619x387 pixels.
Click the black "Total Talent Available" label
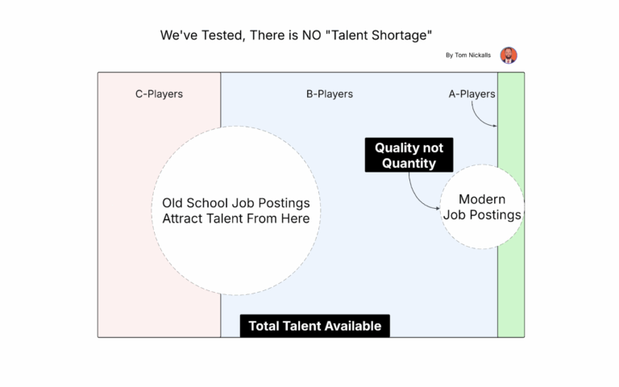(314, 326)
